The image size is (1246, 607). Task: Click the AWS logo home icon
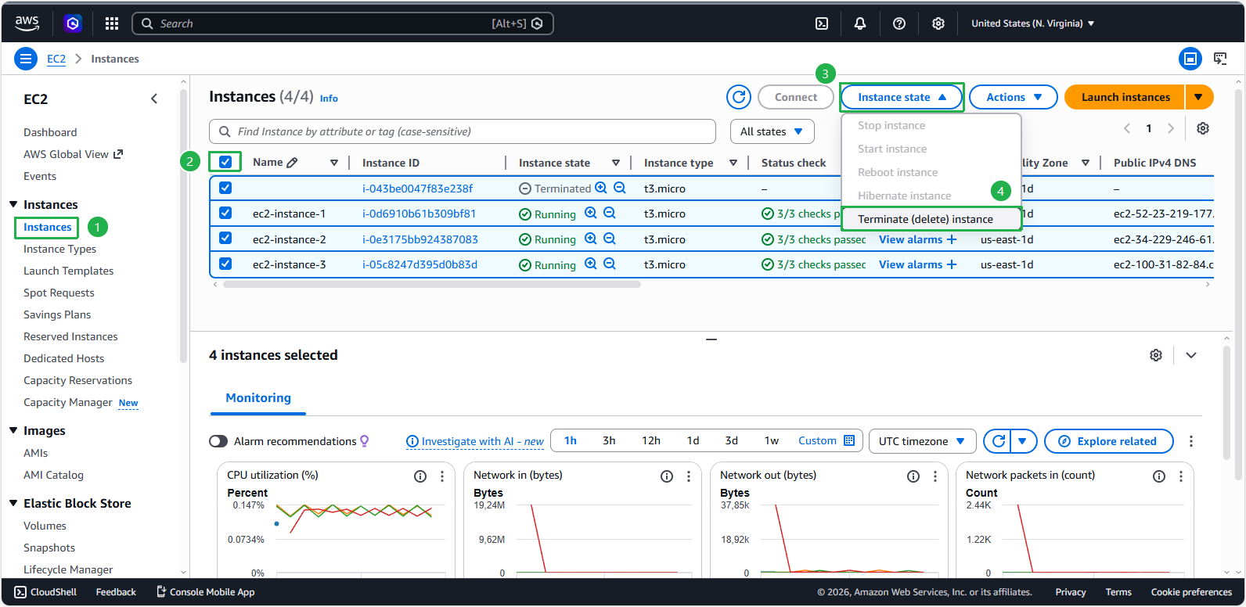[x=27, y=23]
